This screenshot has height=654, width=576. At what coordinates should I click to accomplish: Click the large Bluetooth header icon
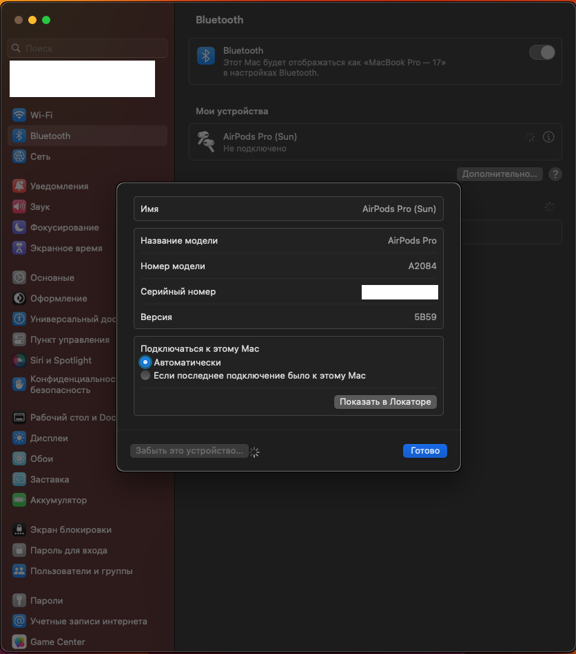coord(206,56)
